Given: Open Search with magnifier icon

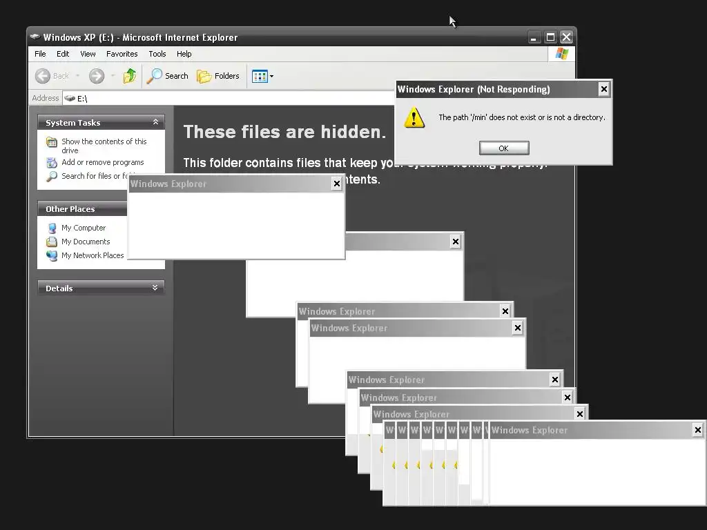Looking at the screenshot, I should [167, 76].
